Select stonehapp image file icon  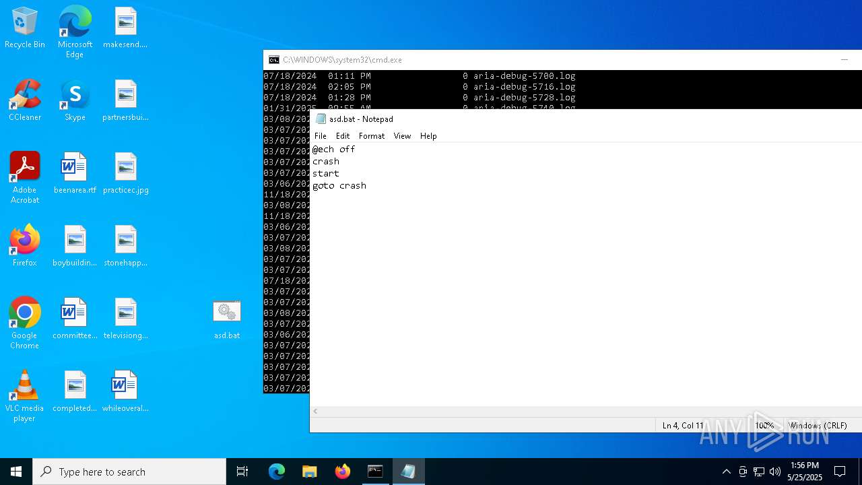click(125, 246)
